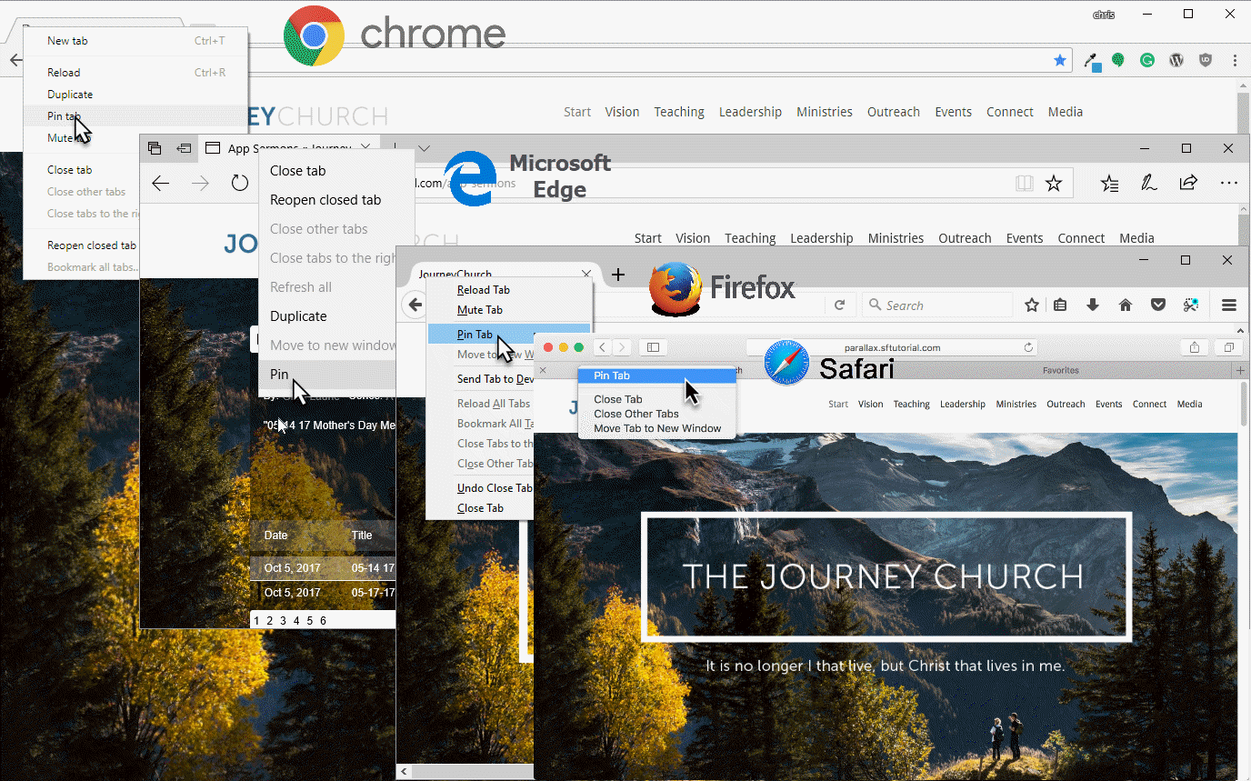Open Ministries link in Edge page

896,238
